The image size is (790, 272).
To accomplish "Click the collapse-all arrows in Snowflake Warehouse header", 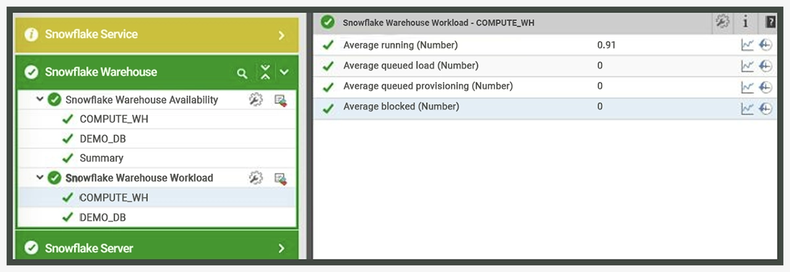I will (x=265, y=72).
